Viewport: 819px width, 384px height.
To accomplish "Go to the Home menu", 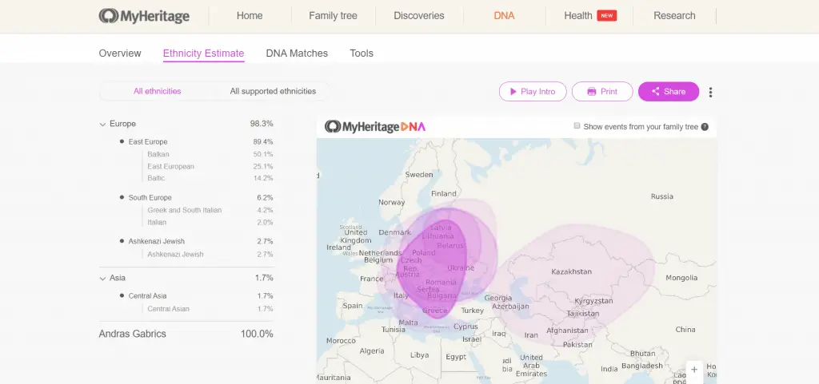I will [250, 16].
